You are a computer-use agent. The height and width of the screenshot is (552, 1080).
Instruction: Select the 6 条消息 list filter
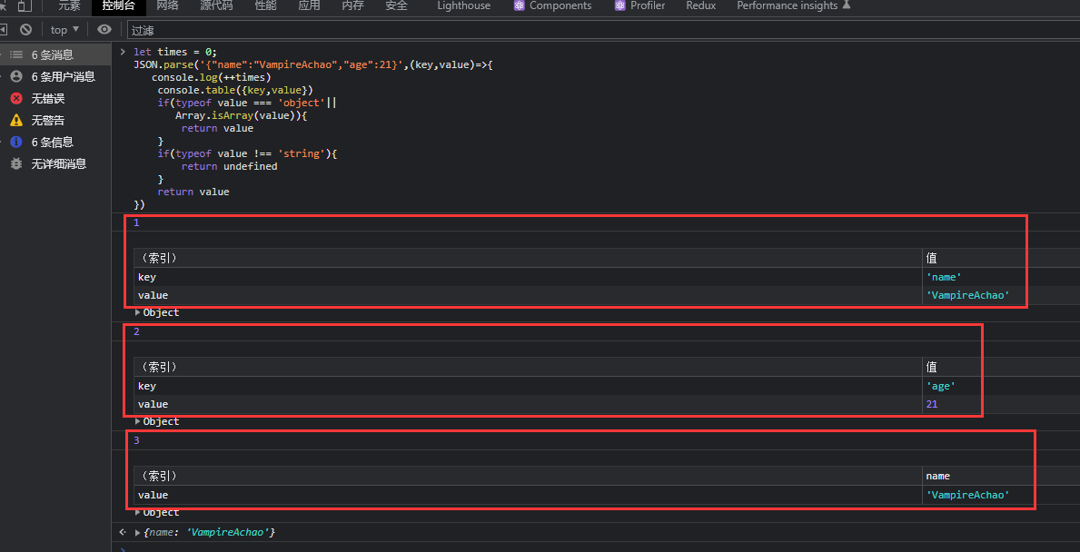click(52, 54)
